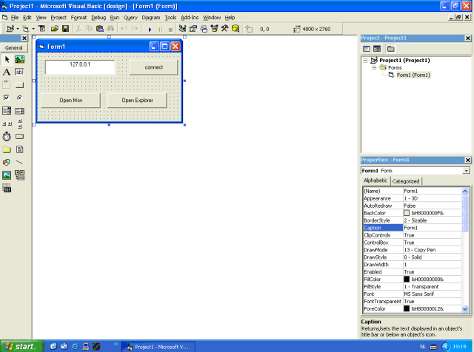This screenshot has width=474, height=352.
Task: Select the CommandButton control tool
Action: point(20,85)
